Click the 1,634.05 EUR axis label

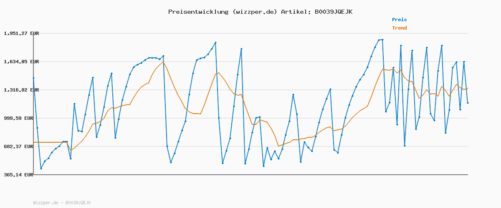tap(21, 62)
